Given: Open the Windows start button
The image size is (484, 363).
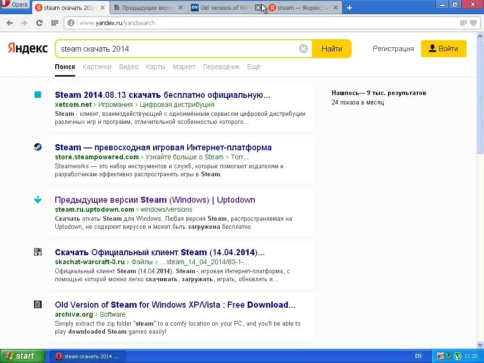Looking at the screenshot, I should click(x=22, y=356).
